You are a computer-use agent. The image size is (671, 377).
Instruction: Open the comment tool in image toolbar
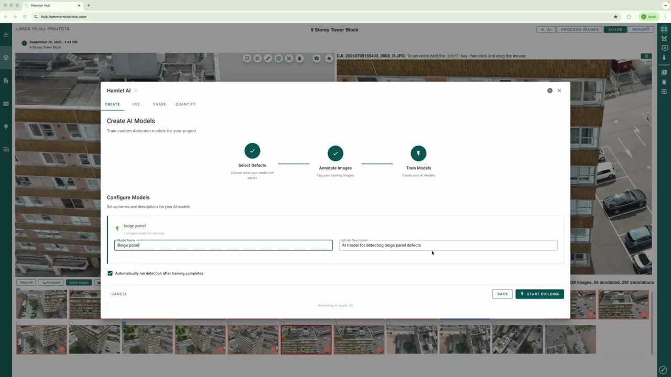247,58
